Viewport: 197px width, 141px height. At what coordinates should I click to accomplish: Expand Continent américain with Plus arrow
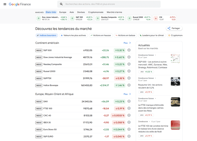(x=127, y=43)
